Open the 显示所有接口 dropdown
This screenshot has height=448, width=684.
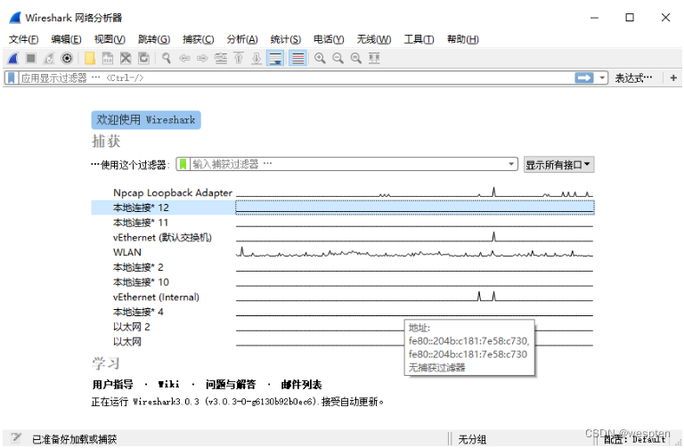pos(558,165)
